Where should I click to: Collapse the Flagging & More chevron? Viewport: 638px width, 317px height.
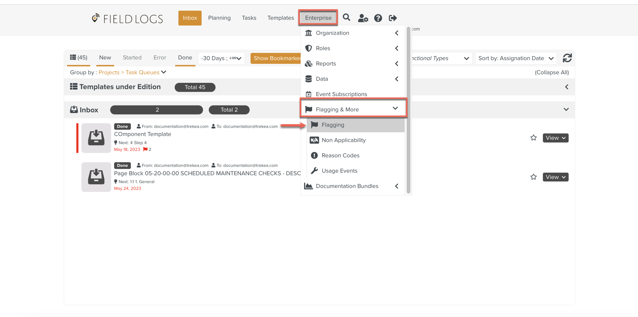[x=395, y=108]
